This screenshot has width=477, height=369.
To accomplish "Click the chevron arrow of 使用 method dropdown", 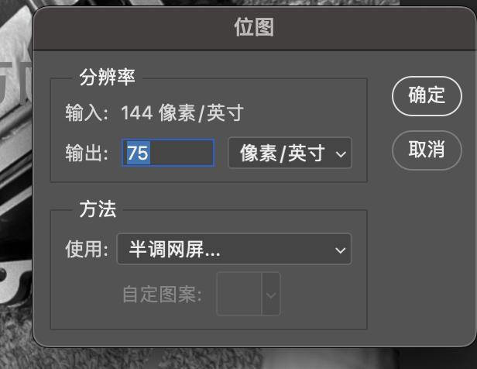I will (x=340, y=250).
